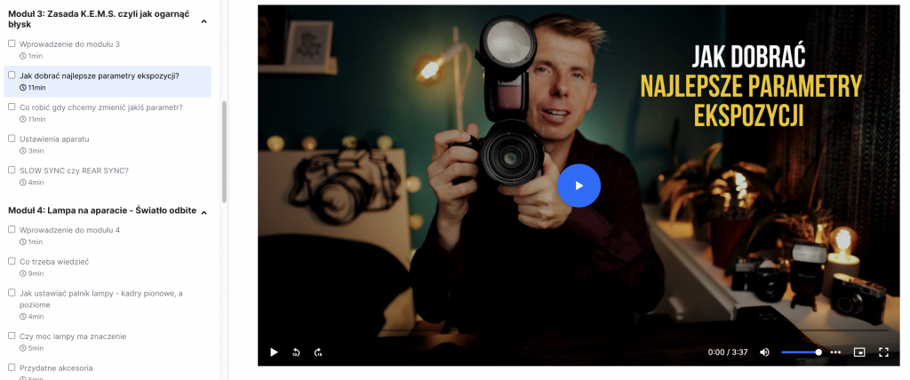Open video more-options three-dot menu
Screen dimensions: 910x380
click(835, 352)
